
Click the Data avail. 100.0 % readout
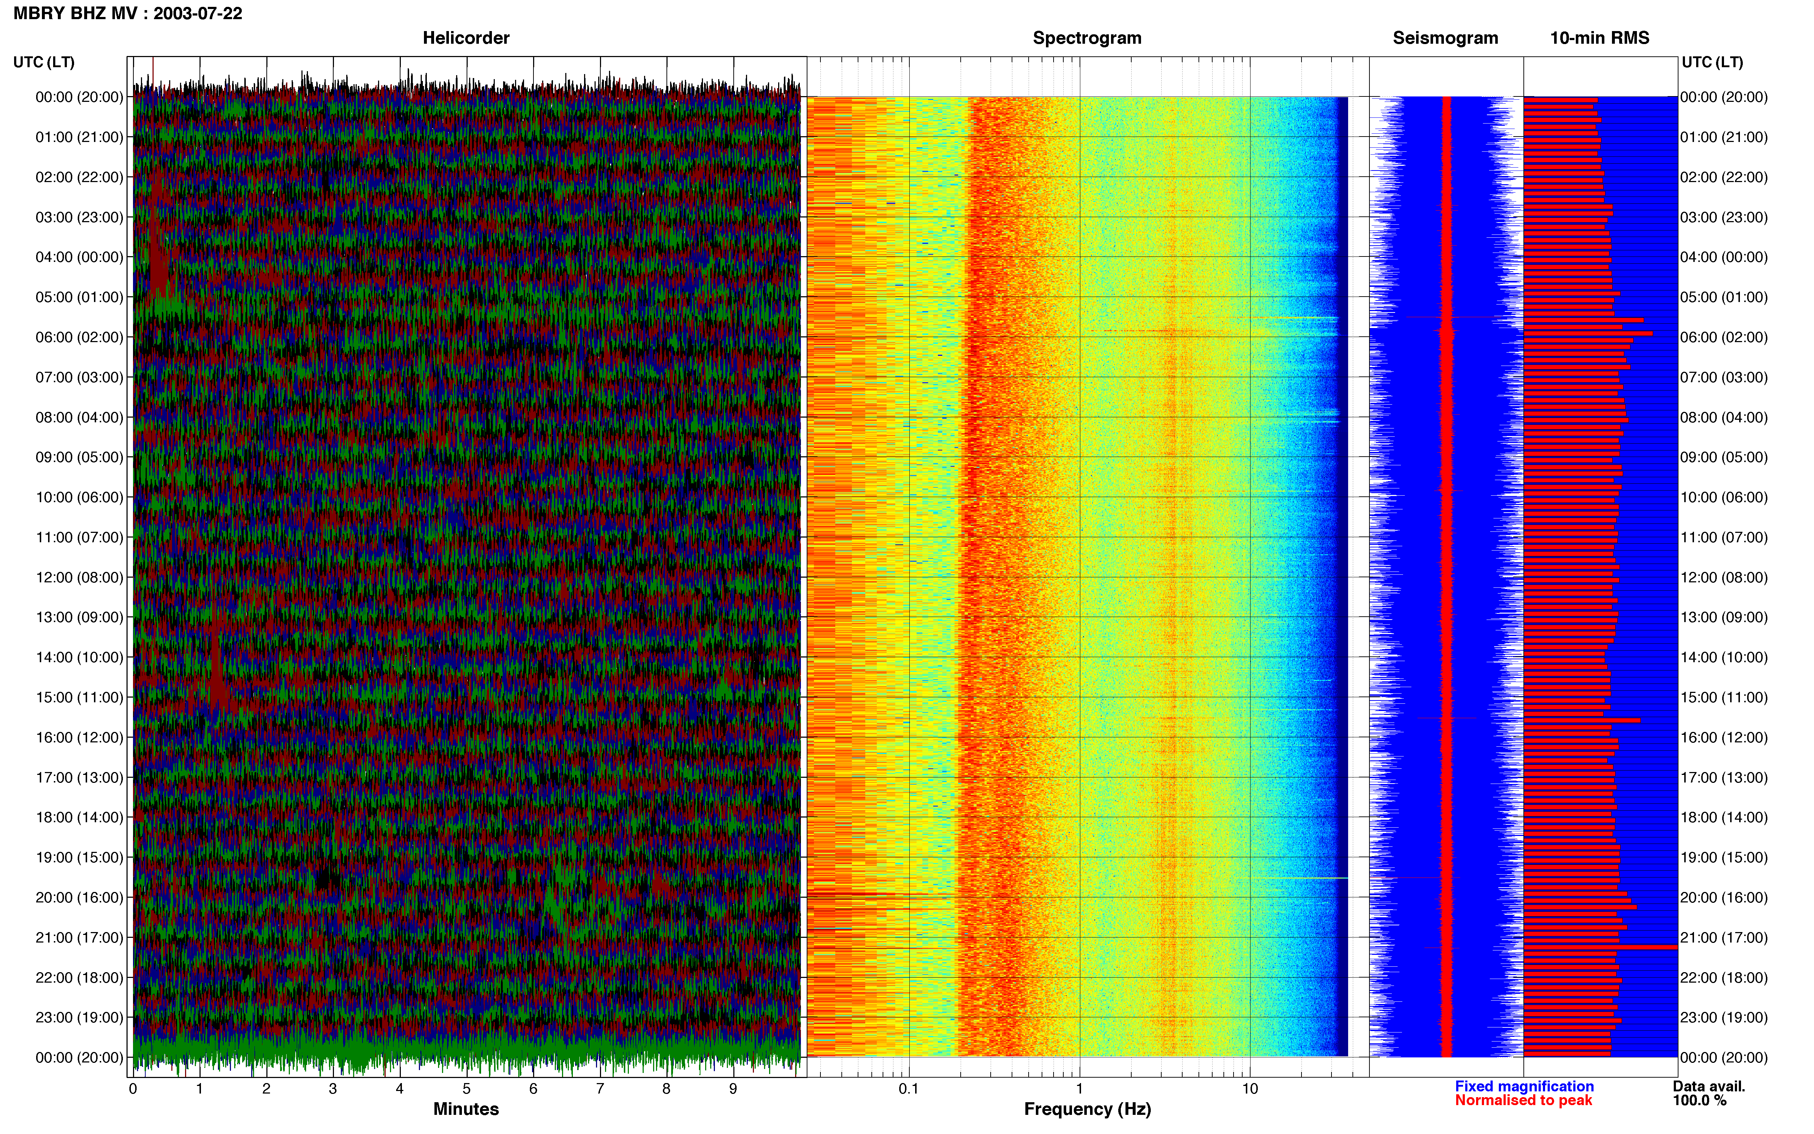pos(1709,1094)
